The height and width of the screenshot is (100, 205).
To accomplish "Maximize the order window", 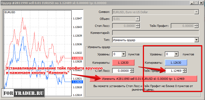I will pyautogui.click(x=196, y=3).
